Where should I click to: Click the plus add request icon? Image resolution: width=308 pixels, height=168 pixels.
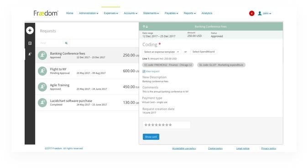pos(30,30)
